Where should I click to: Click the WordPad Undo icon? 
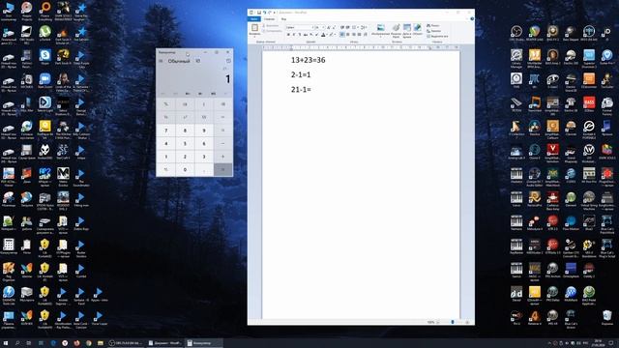(264, 13)
